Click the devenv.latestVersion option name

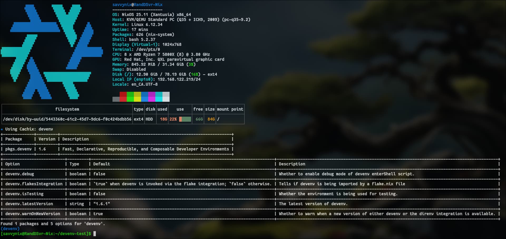coord(29,204)
